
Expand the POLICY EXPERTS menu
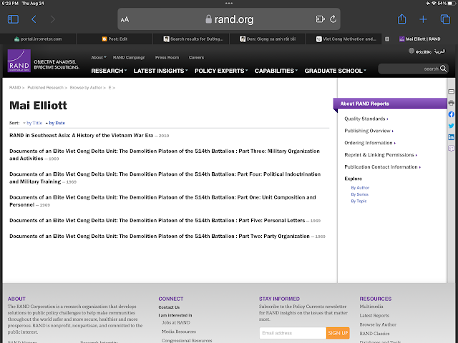(x=221, y=71)
